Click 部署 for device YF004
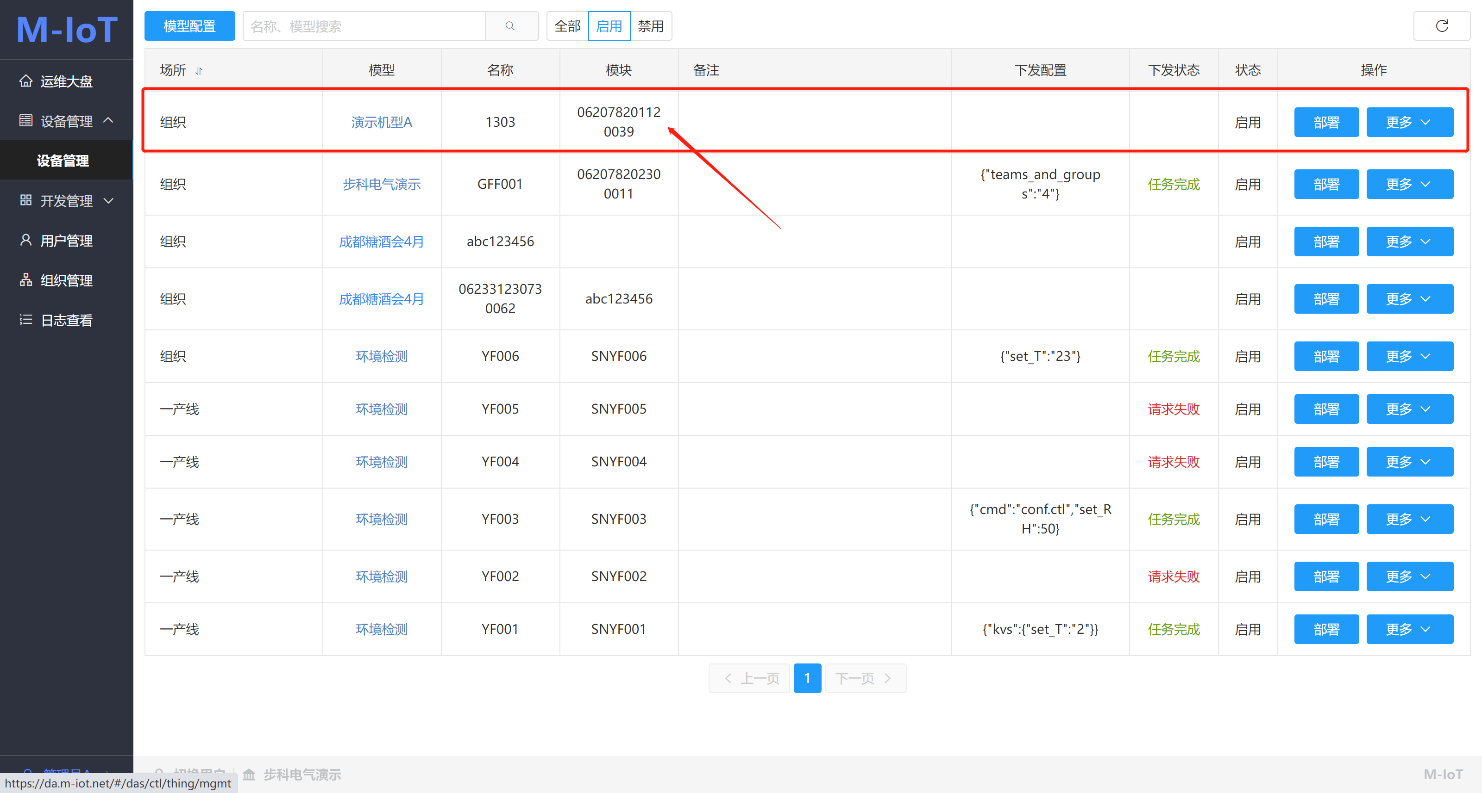The image size is (1482, 793). [x=1326, y=461]
